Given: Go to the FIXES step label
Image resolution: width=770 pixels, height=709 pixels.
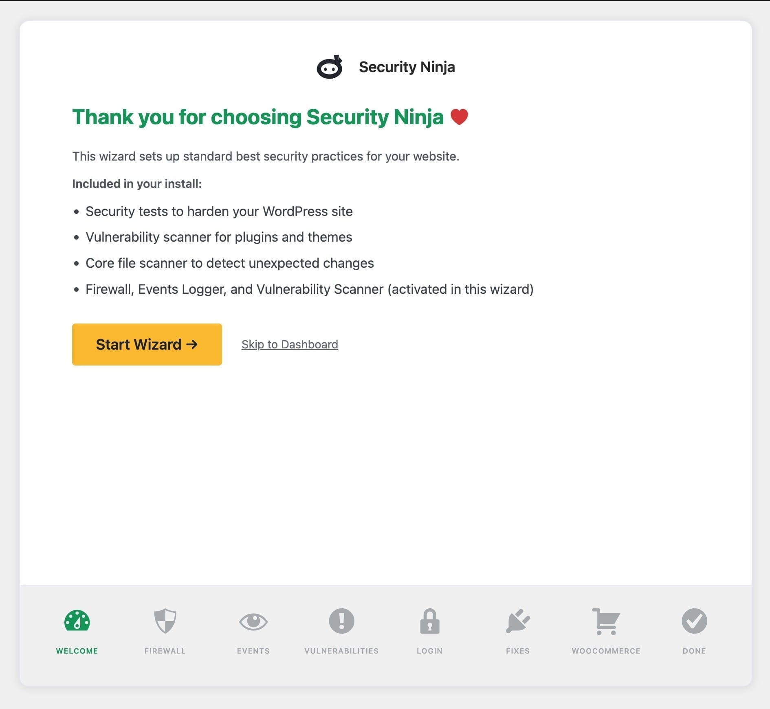Looking at the screenshot, I should tap(518, 651).
